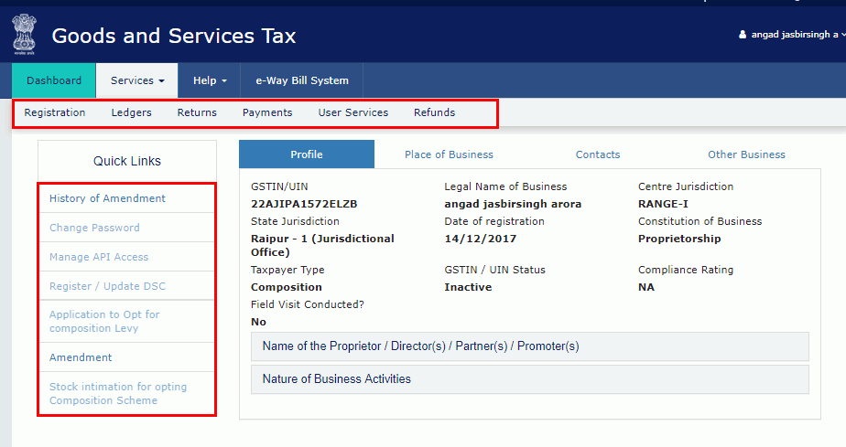
Task: Open the Dashboard tab
Action: pos(54,80)
